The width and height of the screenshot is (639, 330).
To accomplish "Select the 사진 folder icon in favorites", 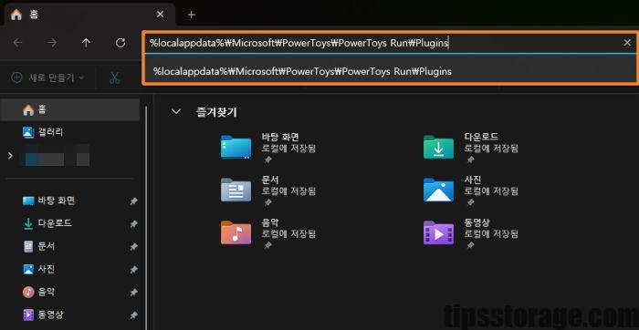I will (x=438, y=190).
